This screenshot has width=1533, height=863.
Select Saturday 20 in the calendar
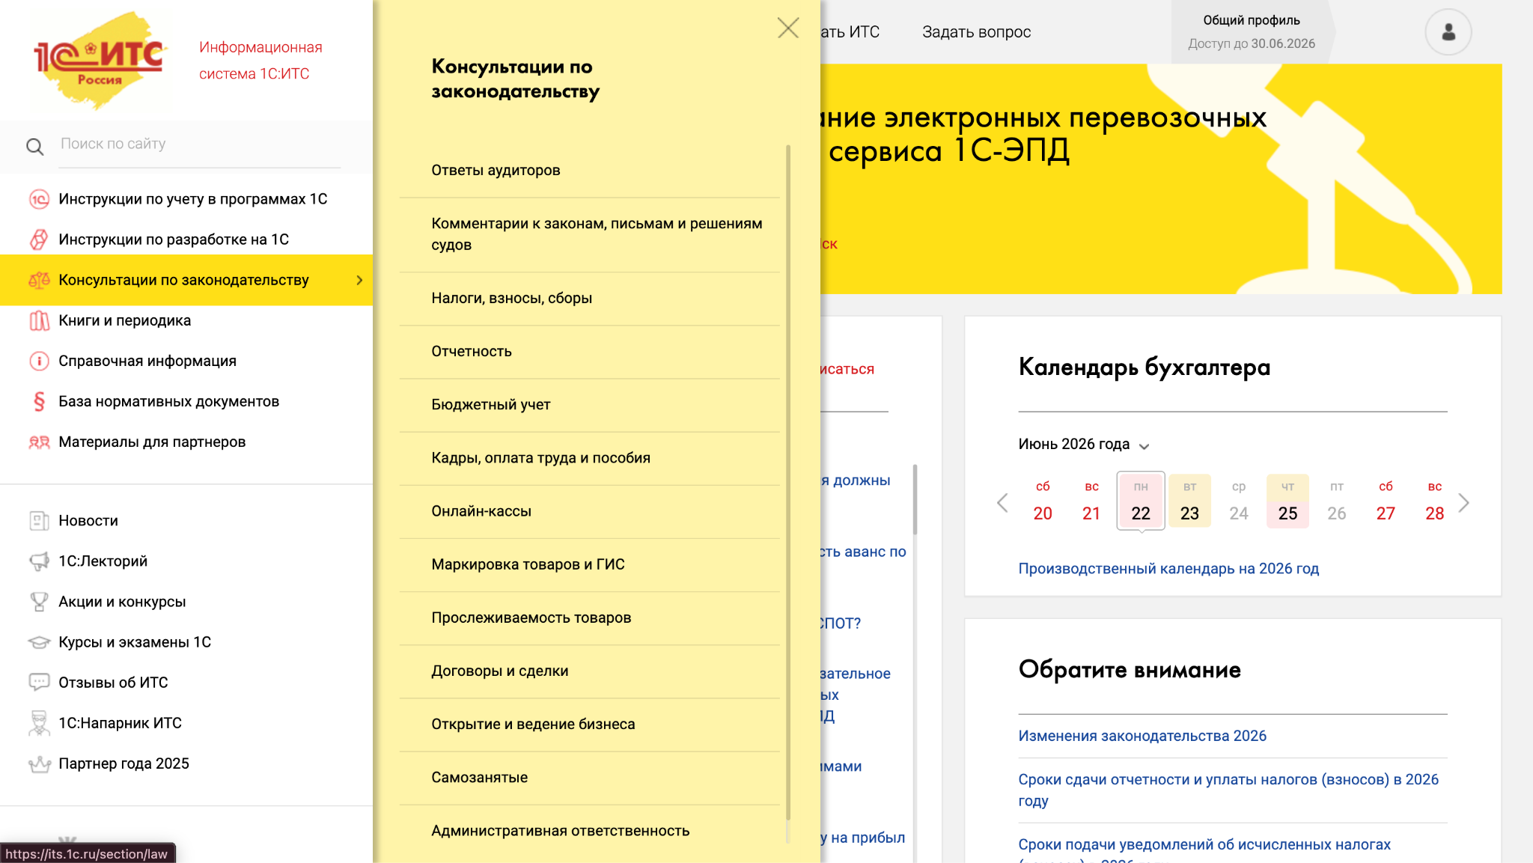pyautogui.click(x=1043, y=501)
